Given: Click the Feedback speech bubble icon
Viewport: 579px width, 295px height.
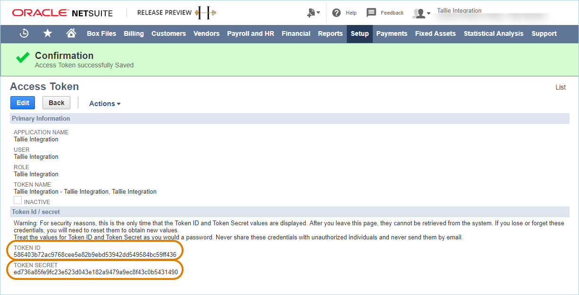Looking at the screenshot, I should [371, 13].
